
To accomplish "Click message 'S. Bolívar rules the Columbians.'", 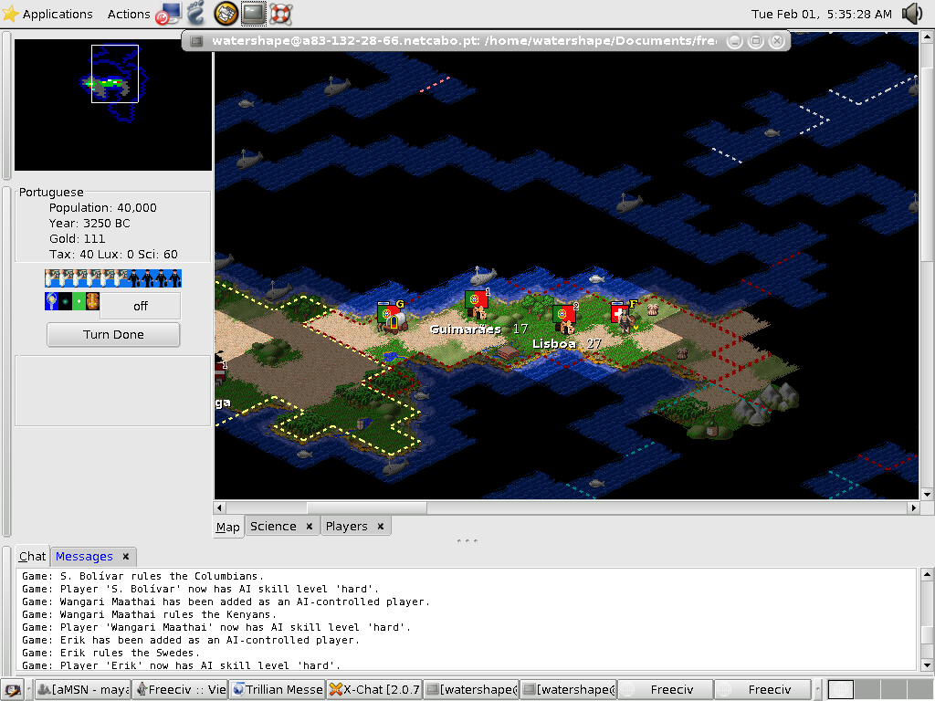I will click(x=142, y=576).
